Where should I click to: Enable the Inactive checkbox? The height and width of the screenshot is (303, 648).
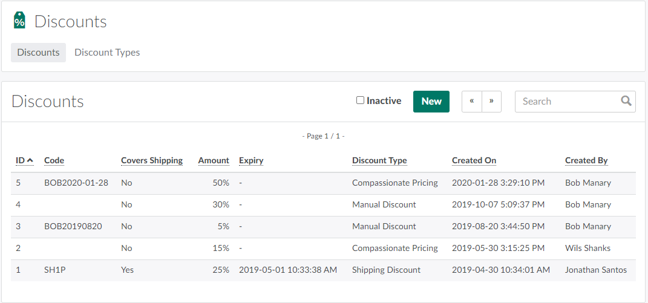(x=360, y=100)
